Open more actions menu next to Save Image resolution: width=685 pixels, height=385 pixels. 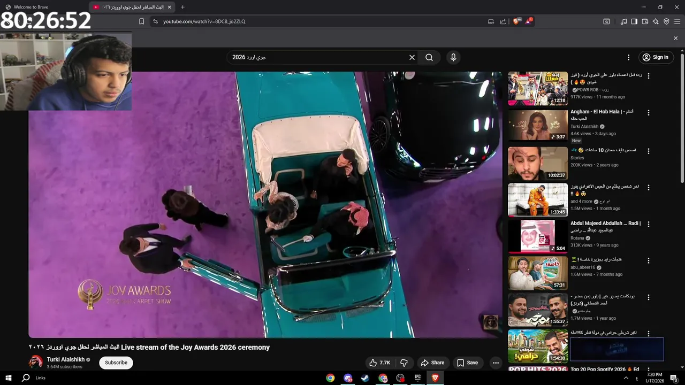point(496,363)
